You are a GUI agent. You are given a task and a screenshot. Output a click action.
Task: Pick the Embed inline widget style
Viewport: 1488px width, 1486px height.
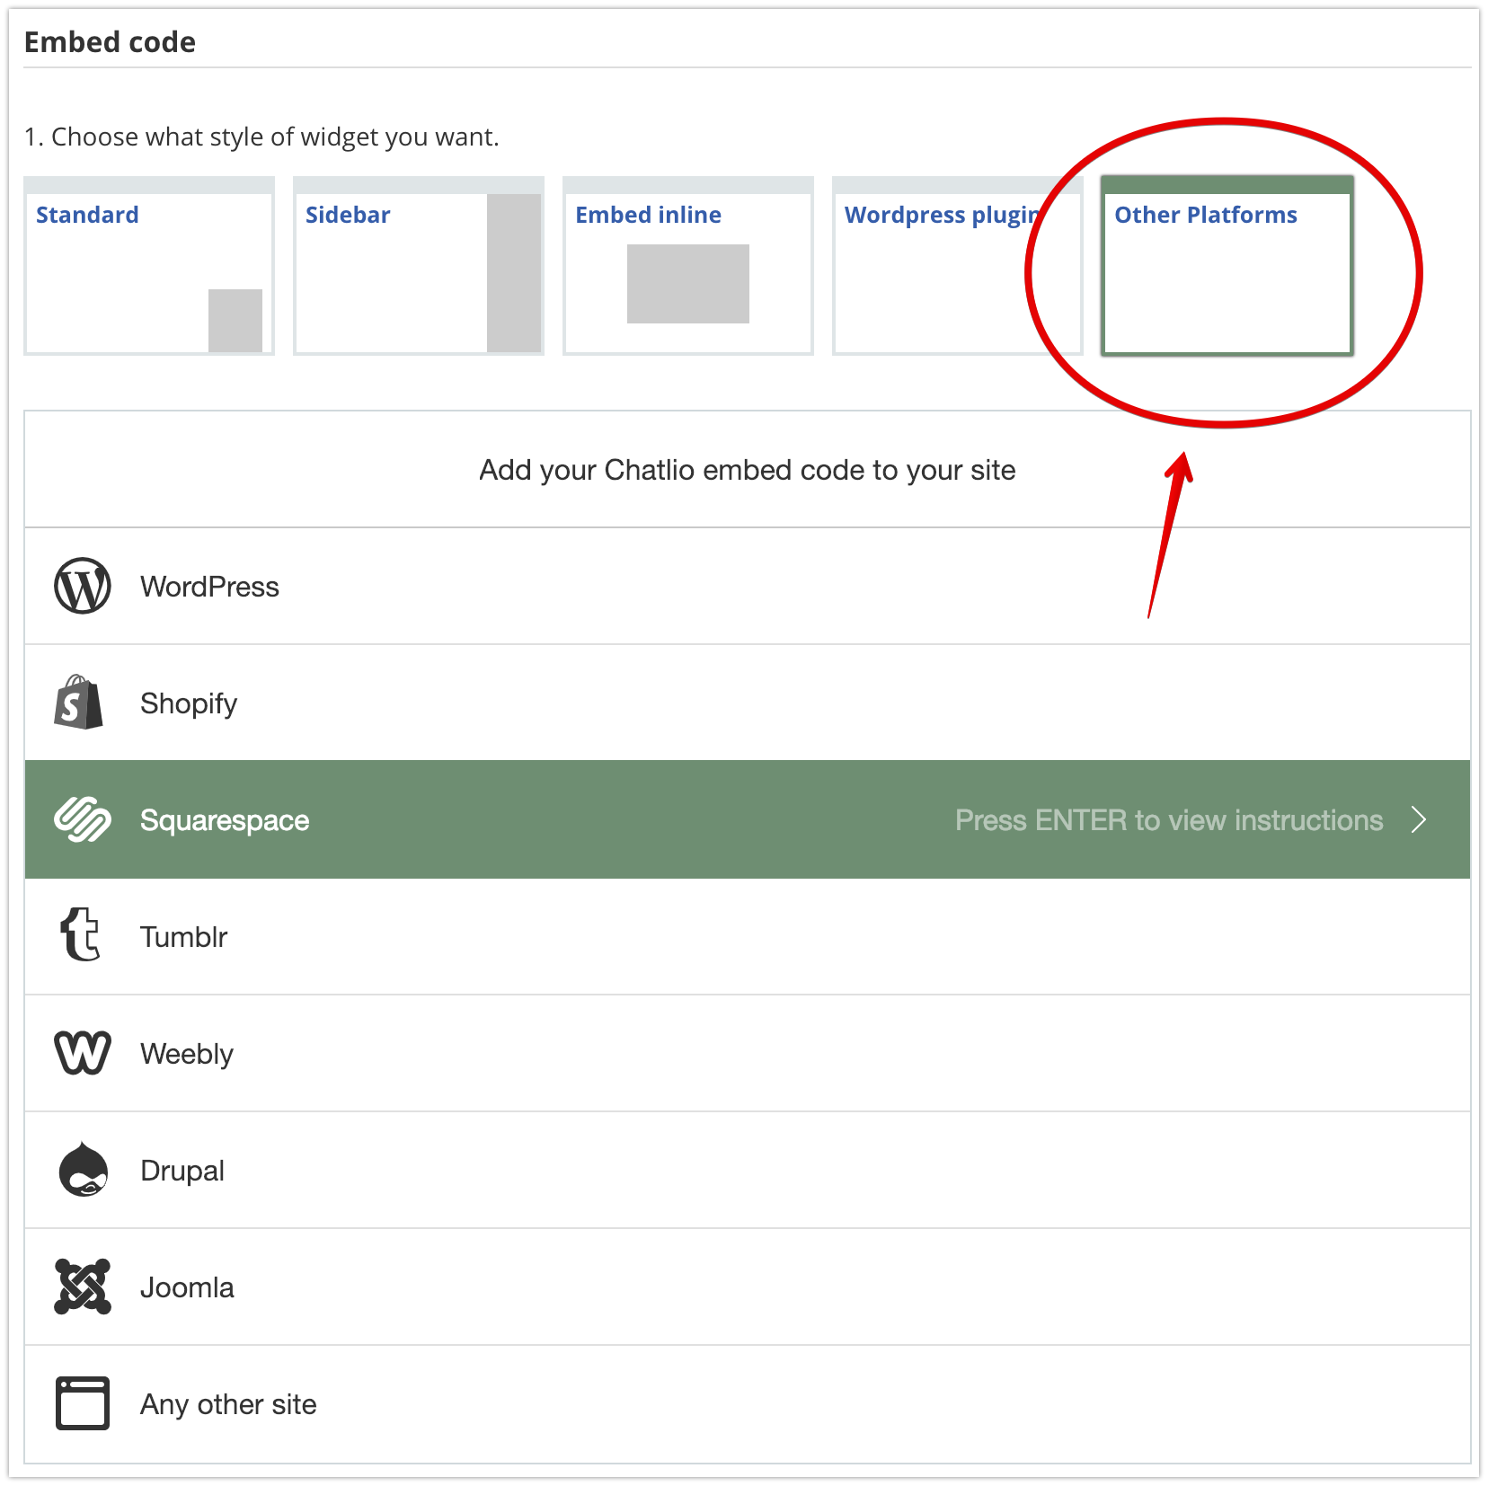coord(688,266)
